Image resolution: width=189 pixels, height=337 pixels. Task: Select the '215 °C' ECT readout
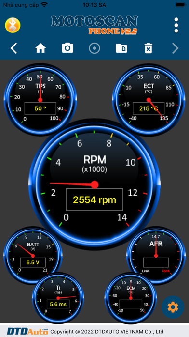pyautogui.click(x=149, y=108)
